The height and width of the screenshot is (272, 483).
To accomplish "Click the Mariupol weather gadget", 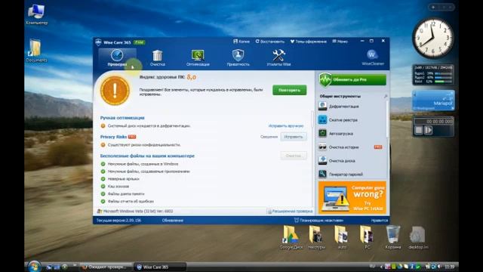I will (433, 100).
